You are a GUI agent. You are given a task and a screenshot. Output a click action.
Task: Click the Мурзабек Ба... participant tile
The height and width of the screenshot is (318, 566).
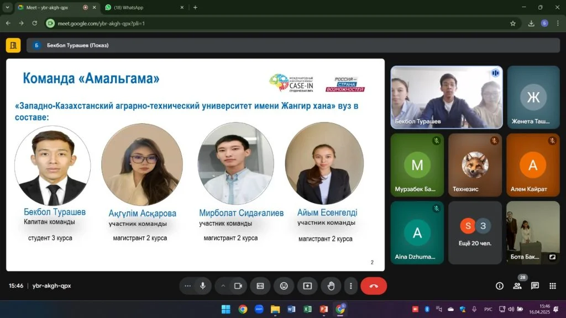pos(417,165)
